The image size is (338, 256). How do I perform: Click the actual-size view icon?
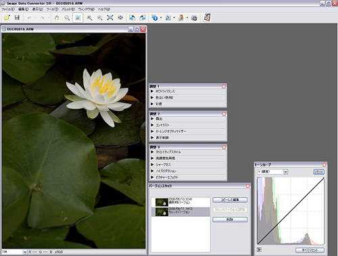click(120, 18)
